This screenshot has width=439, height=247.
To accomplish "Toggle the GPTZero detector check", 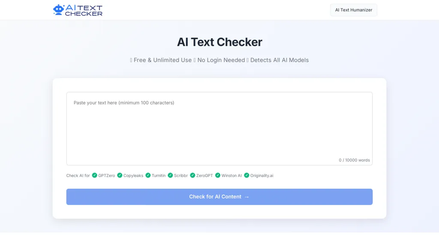I will pyautogui.click(x=94, y=175).
